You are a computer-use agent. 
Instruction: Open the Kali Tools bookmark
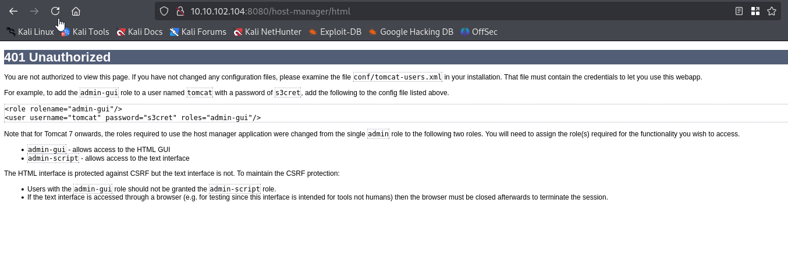point(85,32)
